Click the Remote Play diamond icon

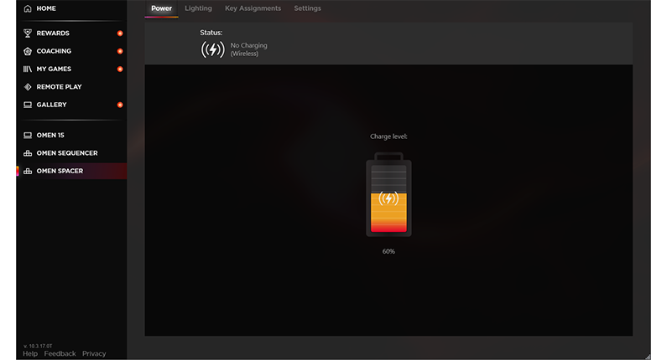click(28, 86)
